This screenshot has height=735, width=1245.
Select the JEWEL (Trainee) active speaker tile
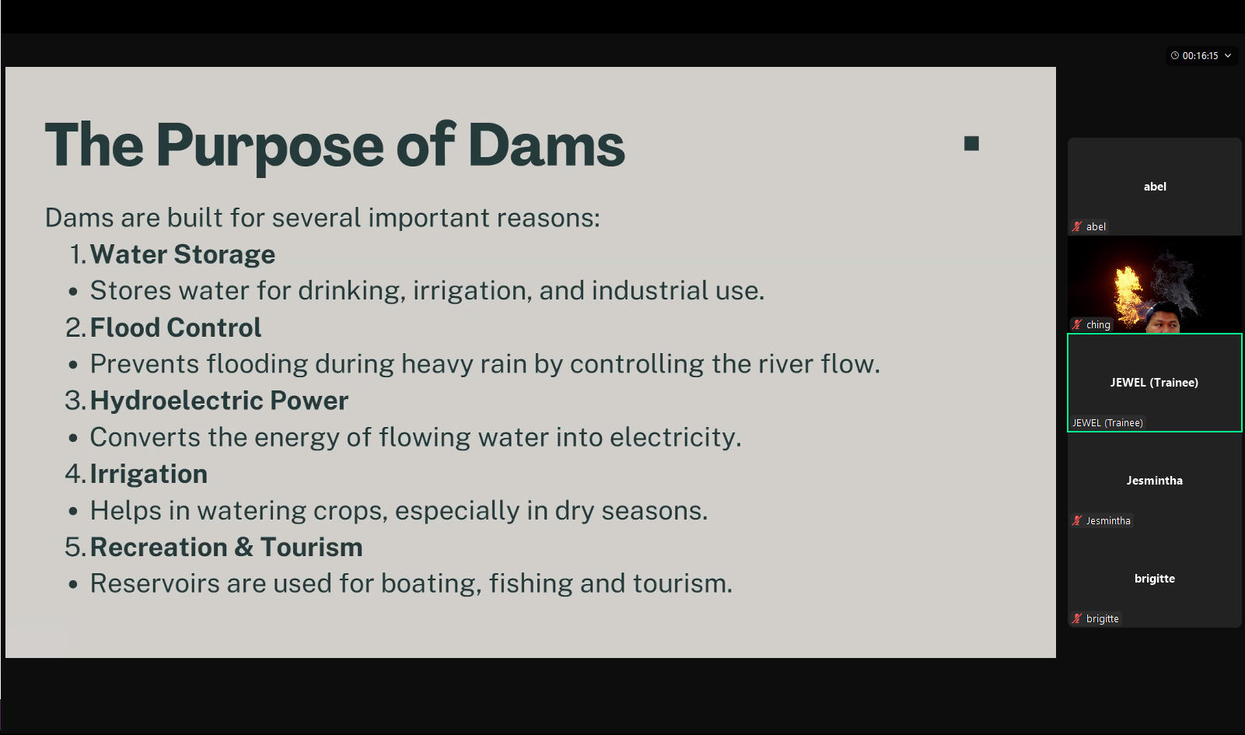tap(1154, 383)
